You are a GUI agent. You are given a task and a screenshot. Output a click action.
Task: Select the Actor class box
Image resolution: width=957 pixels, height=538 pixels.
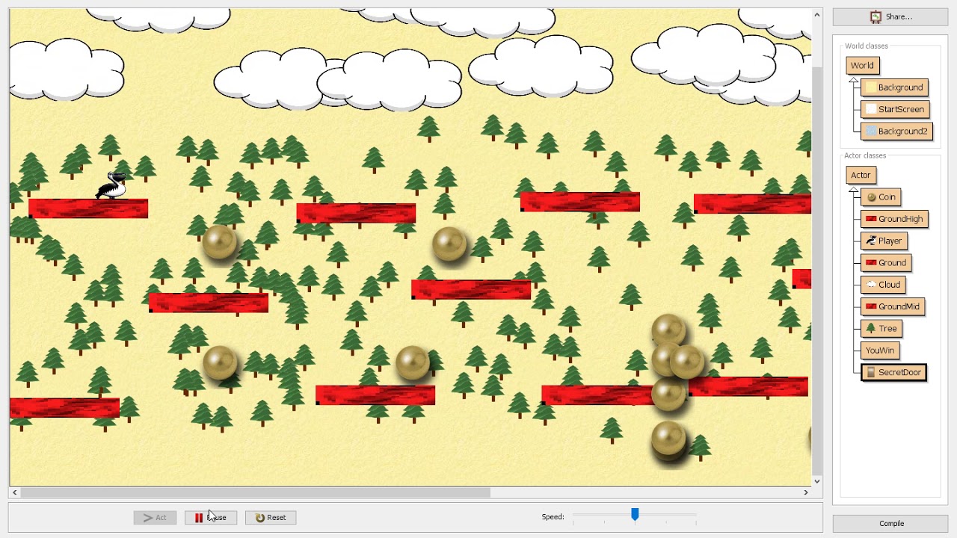[861, 175]
